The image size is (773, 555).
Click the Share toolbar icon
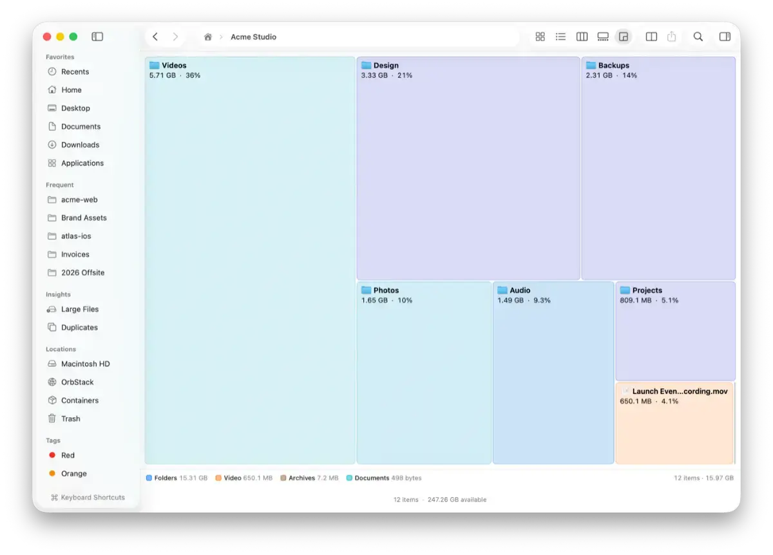[x=672, y=37]
